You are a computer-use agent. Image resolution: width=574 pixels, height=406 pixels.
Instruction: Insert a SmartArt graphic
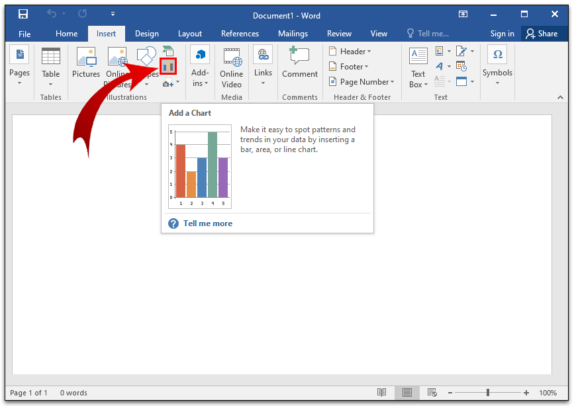tap(168, 51)
